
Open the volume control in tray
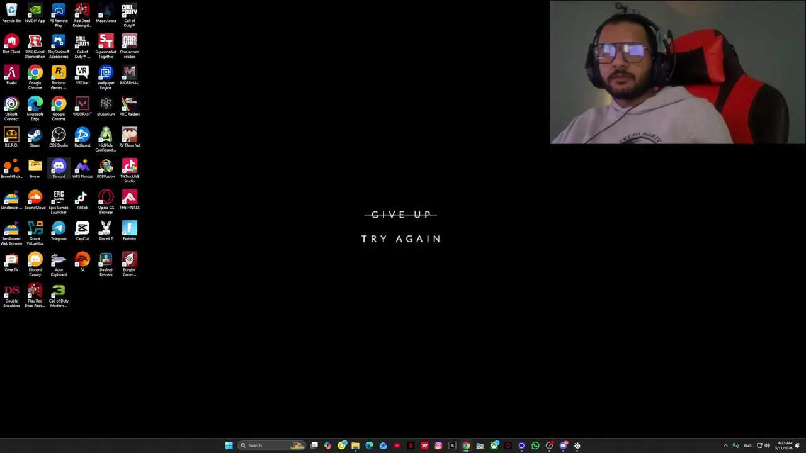tap(767, 445)
